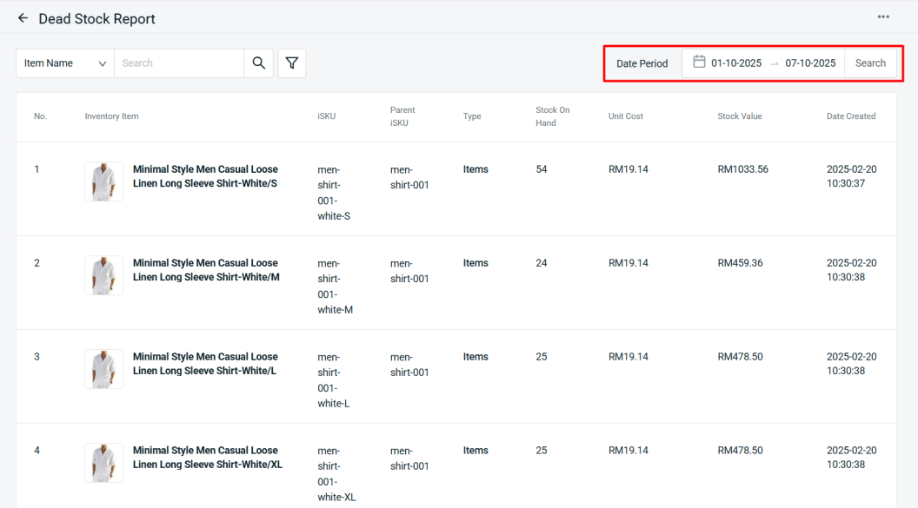Screen dimensions: 918x508
Task: Click the Inventory Item column header
Action: [111, 116]
